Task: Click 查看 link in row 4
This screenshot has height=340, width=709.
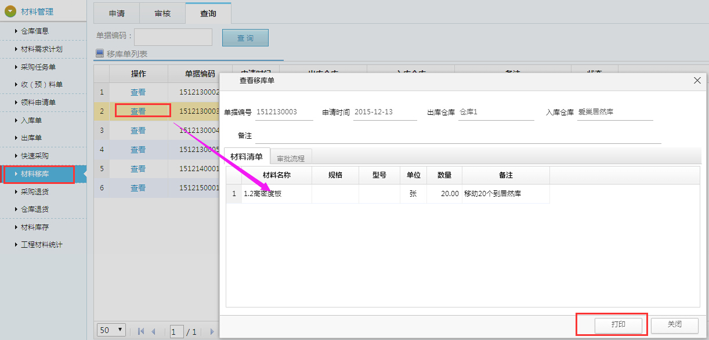Action: (138, 150)
